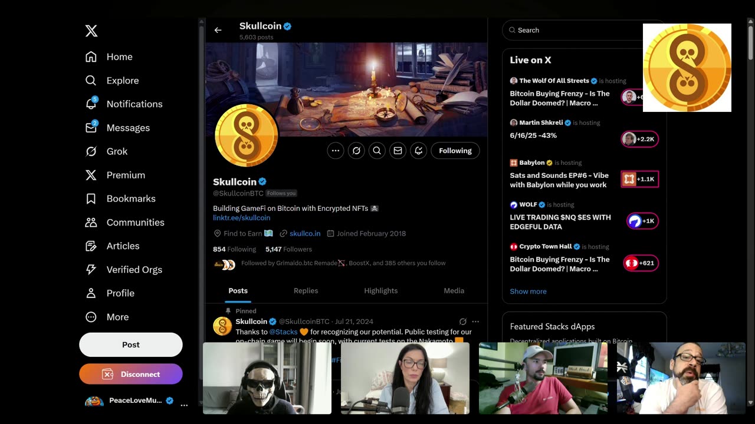Image resolution: width=755 pixels, height=424 pixels.
Task: Open Premium X icon in sidebar
Action: click(x=91, y=175)
